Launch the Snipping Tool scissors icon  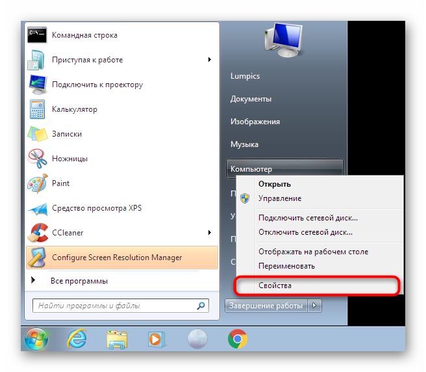[x=38, y=159]
